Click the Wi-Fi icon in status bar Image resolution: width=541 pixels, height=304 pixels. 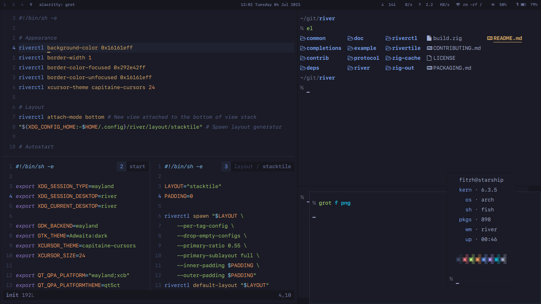[x=458, y=5]
